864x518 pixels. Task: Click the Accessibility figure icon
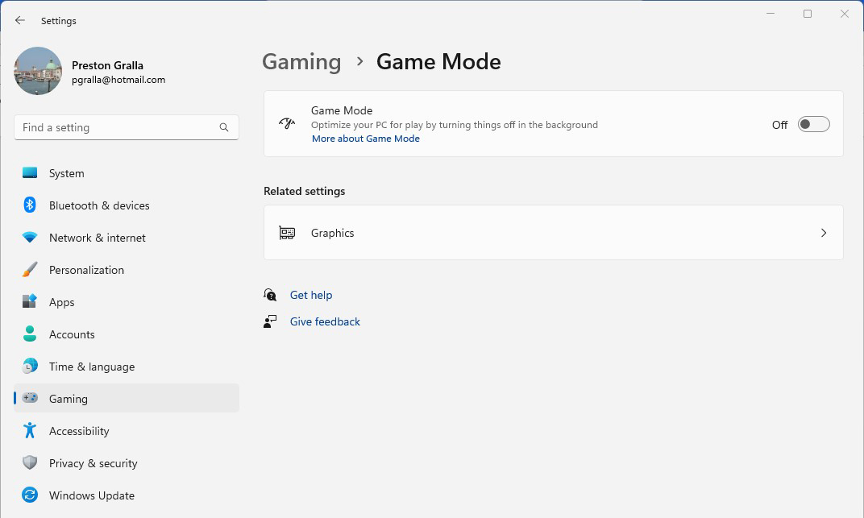click(x=30, y=431)
